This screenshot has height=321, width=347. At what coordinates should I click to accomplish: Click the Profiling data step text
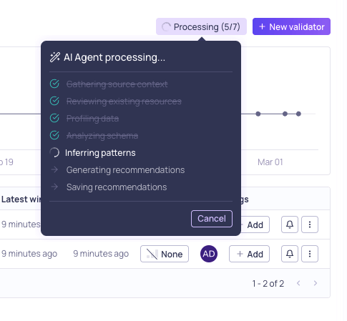(x=92, y=119)
